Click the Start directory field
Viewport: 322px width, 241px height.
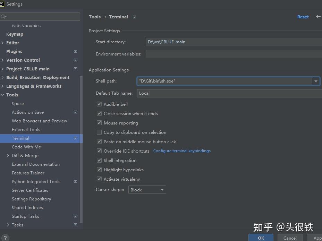coord(234,42)
